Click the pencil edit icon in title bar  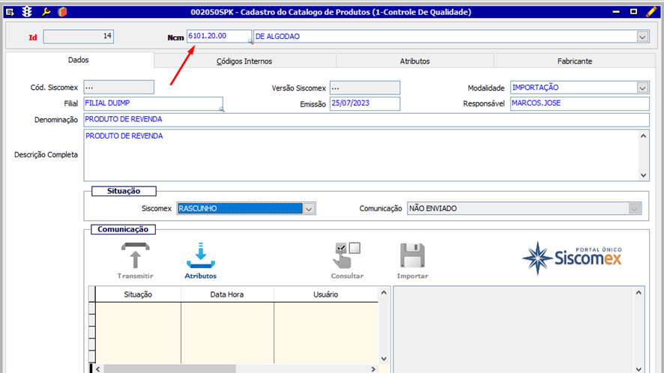(651, 12)
